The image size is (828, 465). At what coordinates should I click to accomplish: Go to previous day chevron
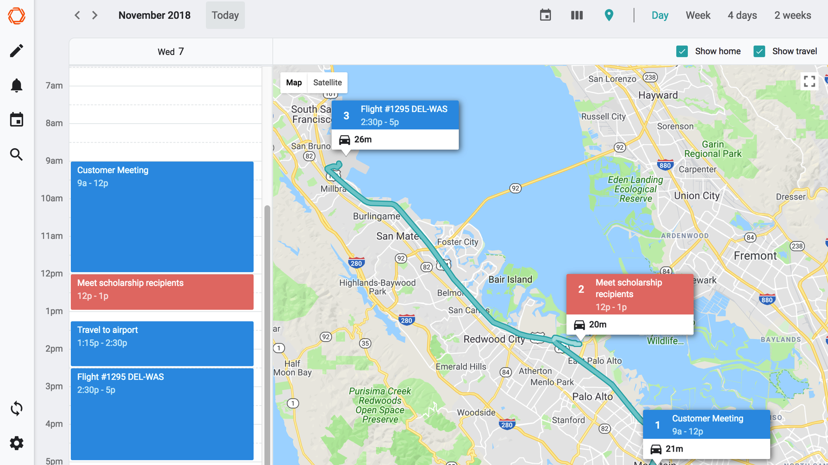(x=77, y=15)
